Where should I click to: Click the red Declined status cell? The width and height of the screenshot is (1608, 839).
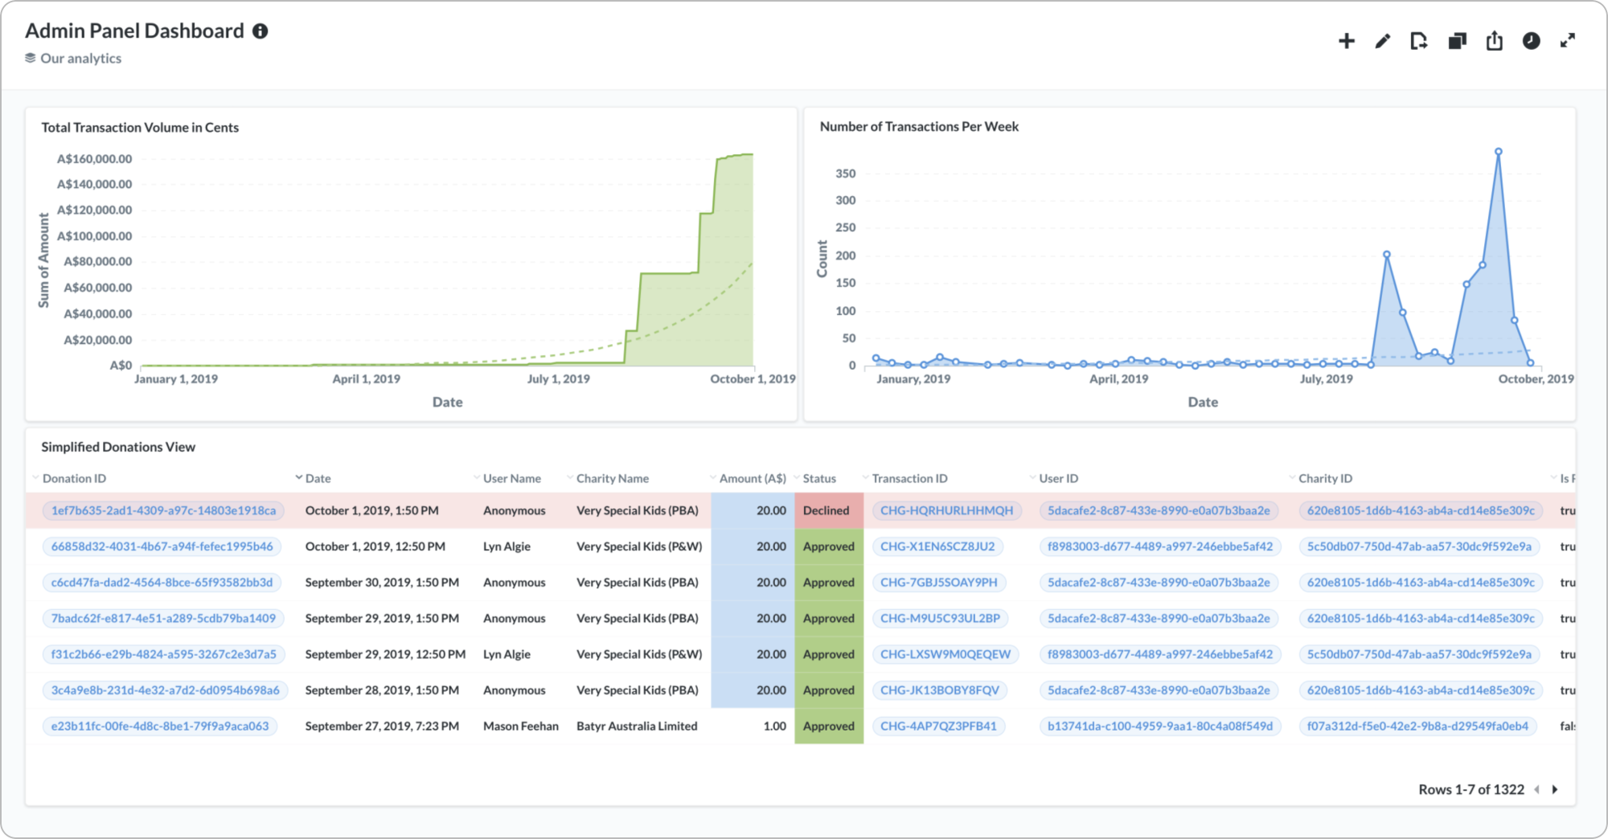(x=829, y=510)
